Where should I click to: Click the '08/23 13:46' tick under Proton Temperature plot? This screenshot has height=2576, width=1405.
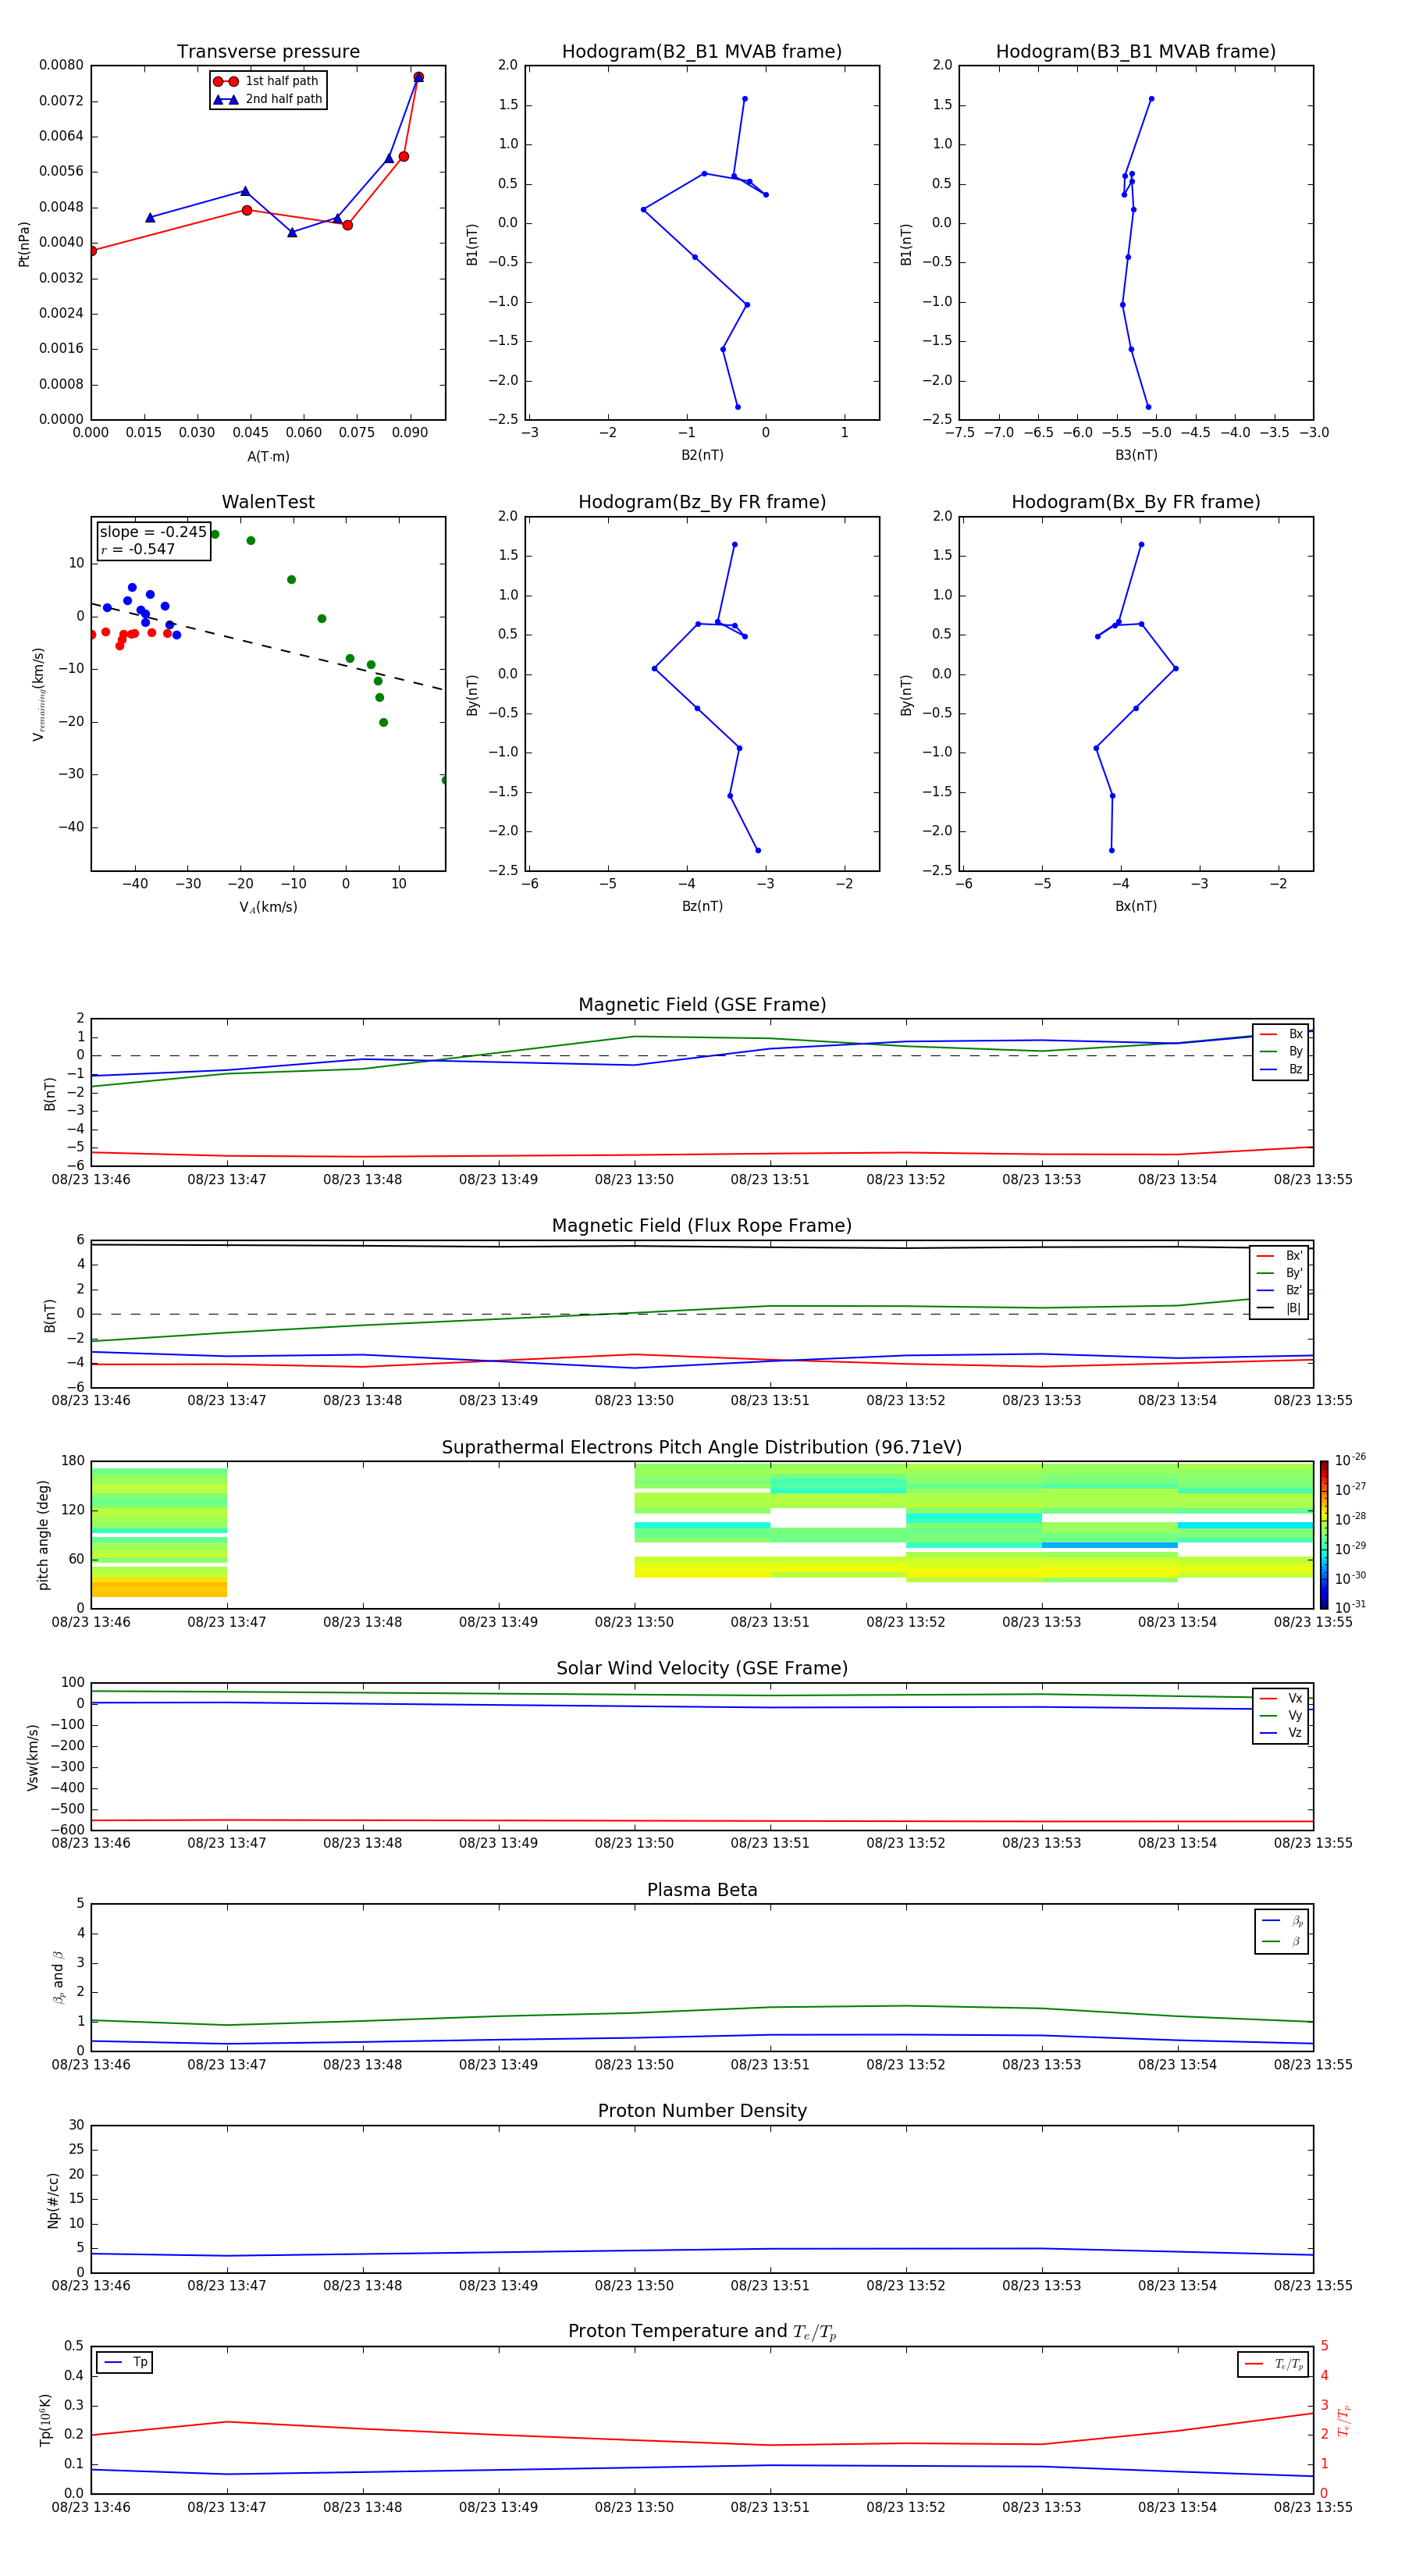pyautogui.click(x=91, y=2507)
